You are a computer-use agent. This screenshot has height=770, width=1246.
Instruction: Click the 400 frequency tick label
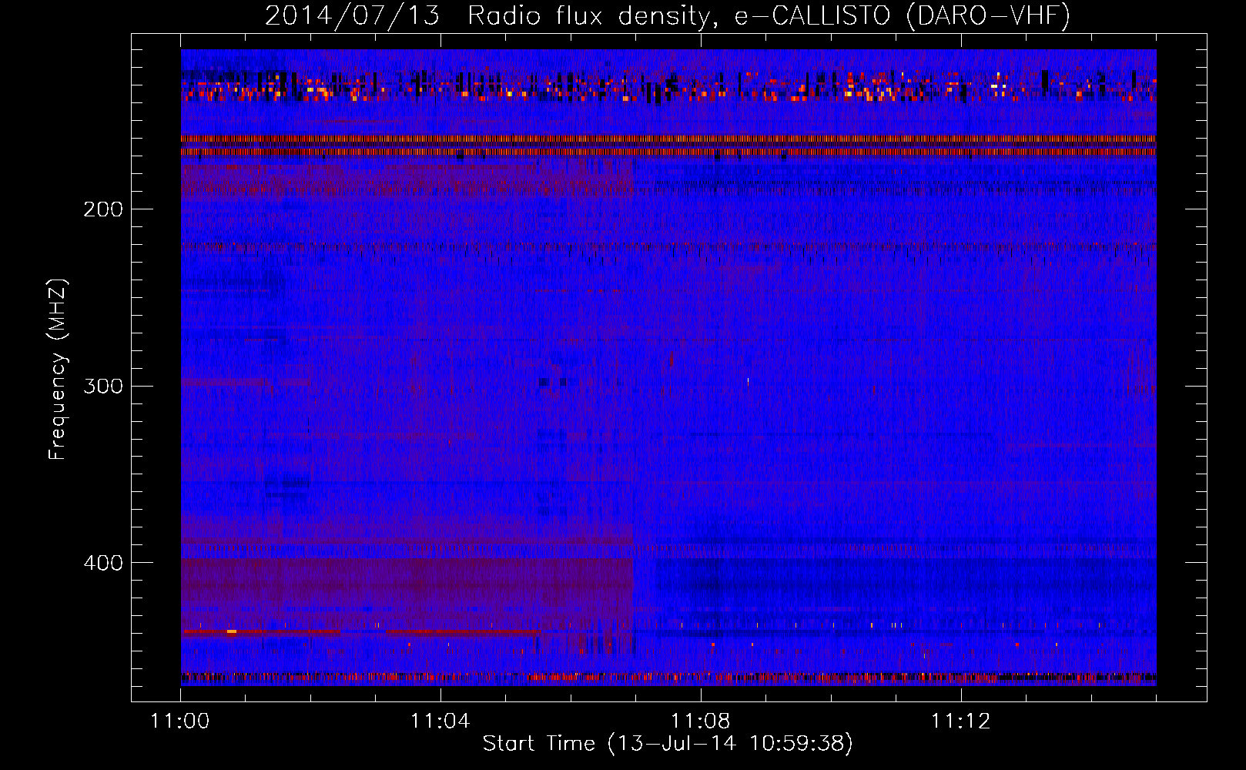click(x=103, y=563)
